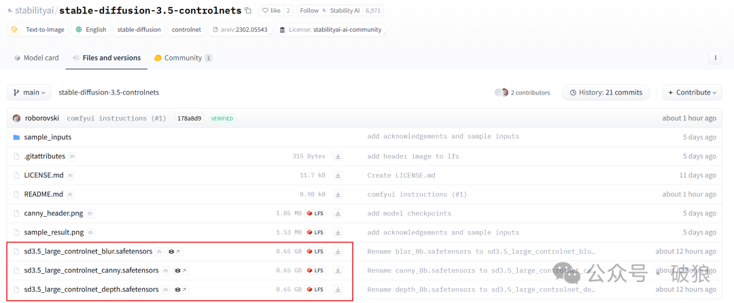The width and height of the screenshot is (734, 303).
Task: Switch to the Community tab
Action: [183, 58]
